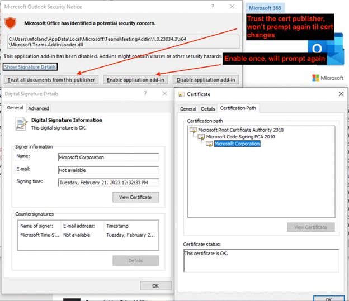Click Enable application add-in button
The width and height of the screenshot is (349, 301).
click(135, 80)
